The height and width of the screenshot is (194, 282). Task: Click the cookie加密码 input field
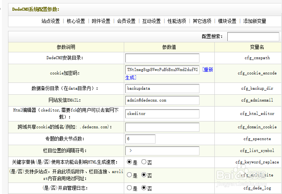[162, 70]
